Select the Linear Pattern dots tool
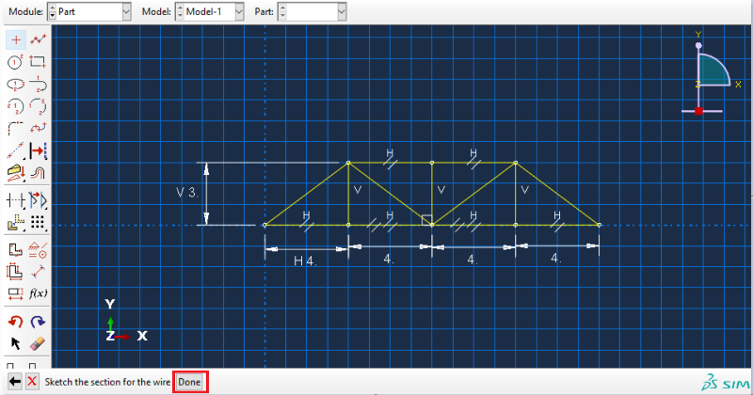 coord(38,222)
